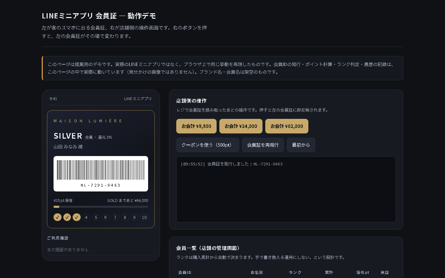Click 会員証を再発行 button
The width and height of the screenshot is (445, 278).
(x=263, y=145)
